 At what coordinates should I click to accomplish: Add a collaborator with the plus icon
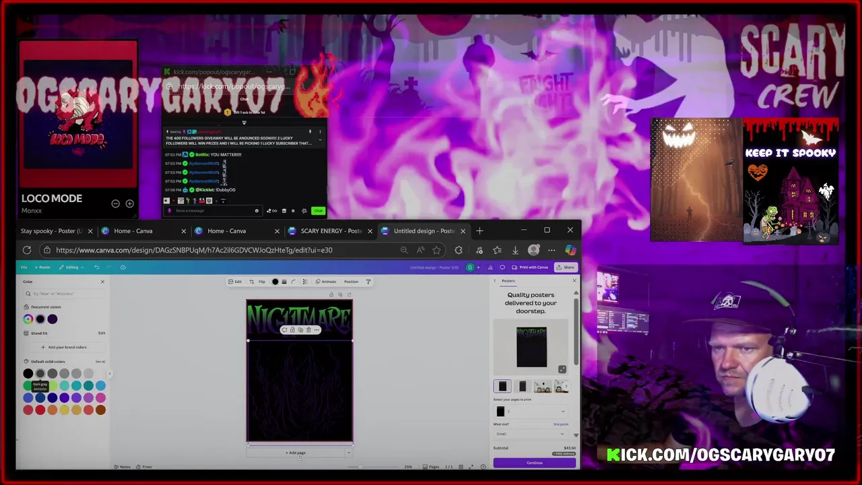coord(479,267)
